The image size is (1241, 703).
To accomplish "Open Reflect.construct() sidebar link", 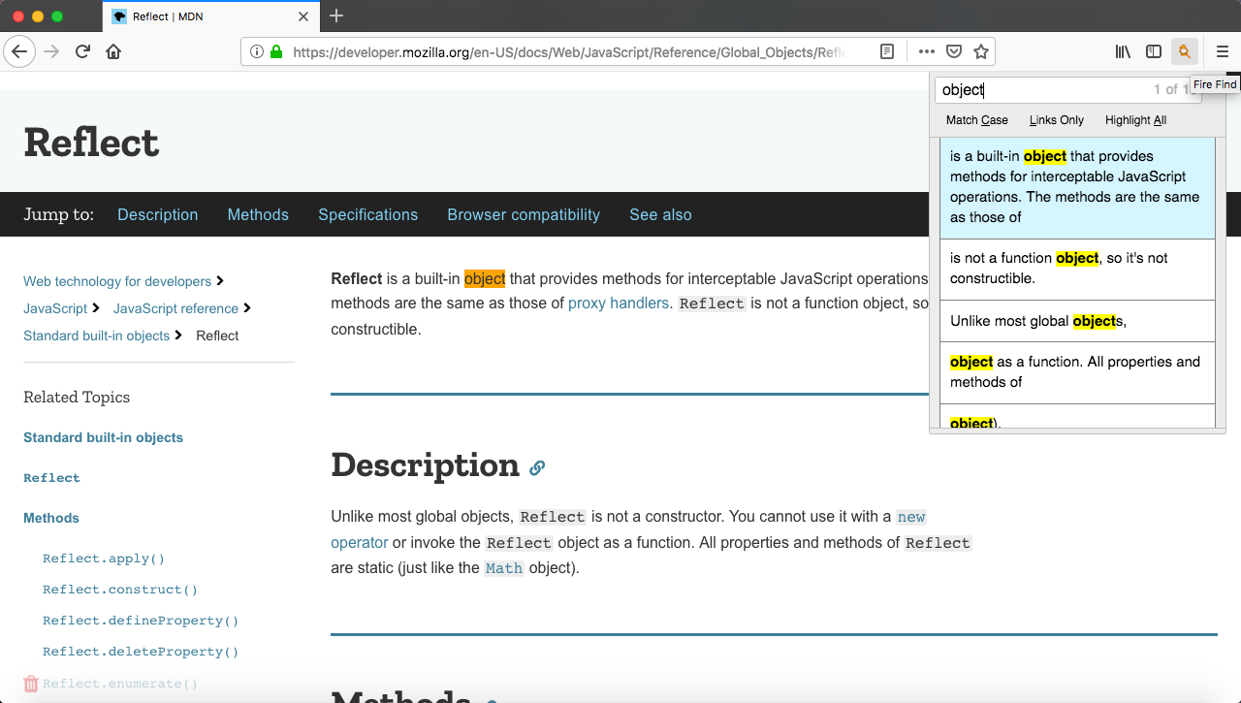I will click(120, 590).
